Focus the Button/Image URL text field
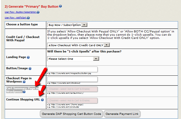Viewport: 181px width, 119px height. [72, 70]
